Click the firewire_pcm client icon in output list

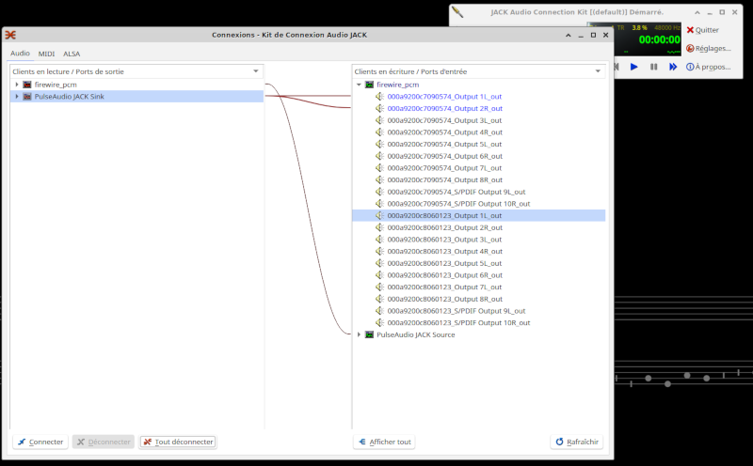click(x=27, y=85)
